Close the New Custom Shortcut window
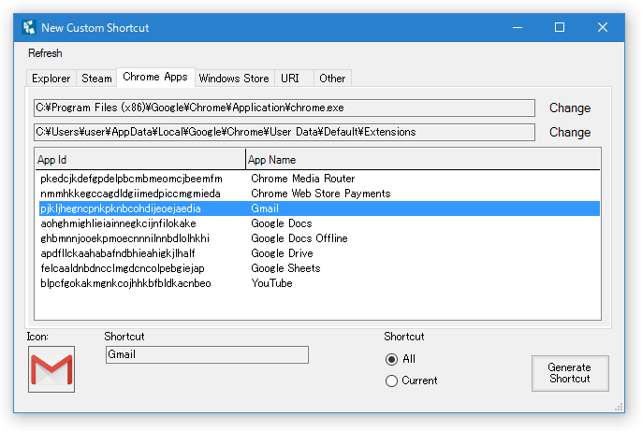The image size is (642, 431). tap(603, 27)
